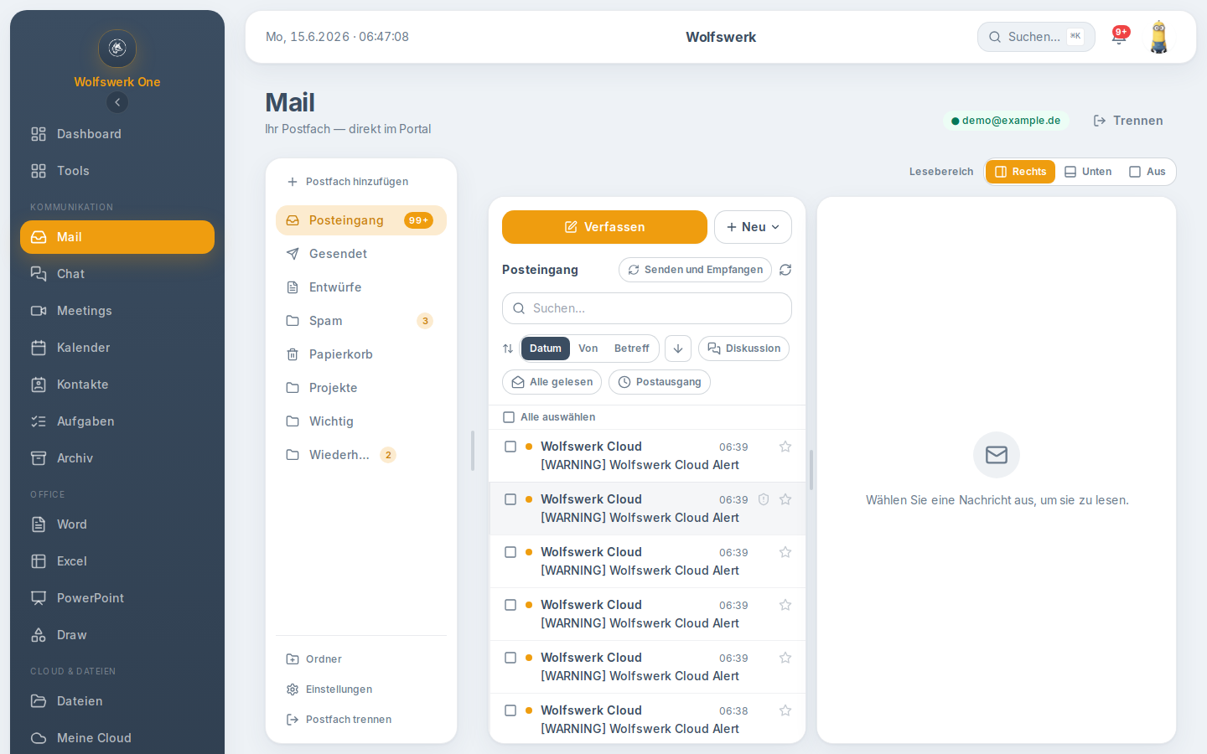Toggle sort direction arrow button
The height and width of the screenshot is (754, 1207).
click(x=678, y=349)
